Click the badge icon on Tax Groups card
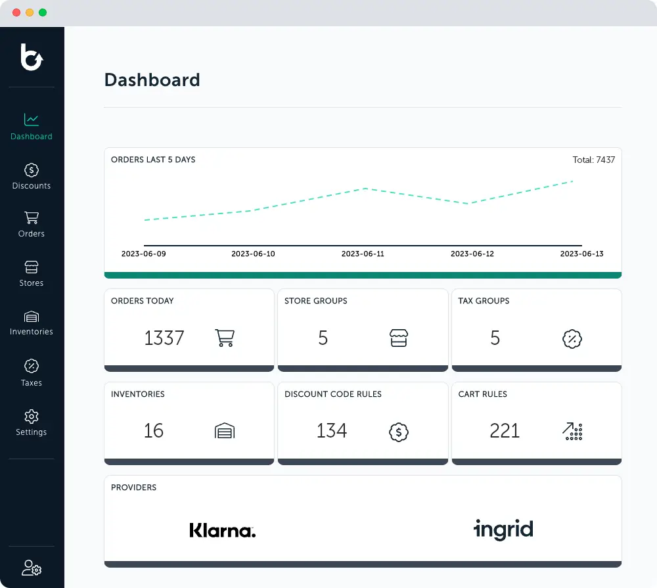Image resolution: width=657 pixels, height=588 pixels. point(572,339)
